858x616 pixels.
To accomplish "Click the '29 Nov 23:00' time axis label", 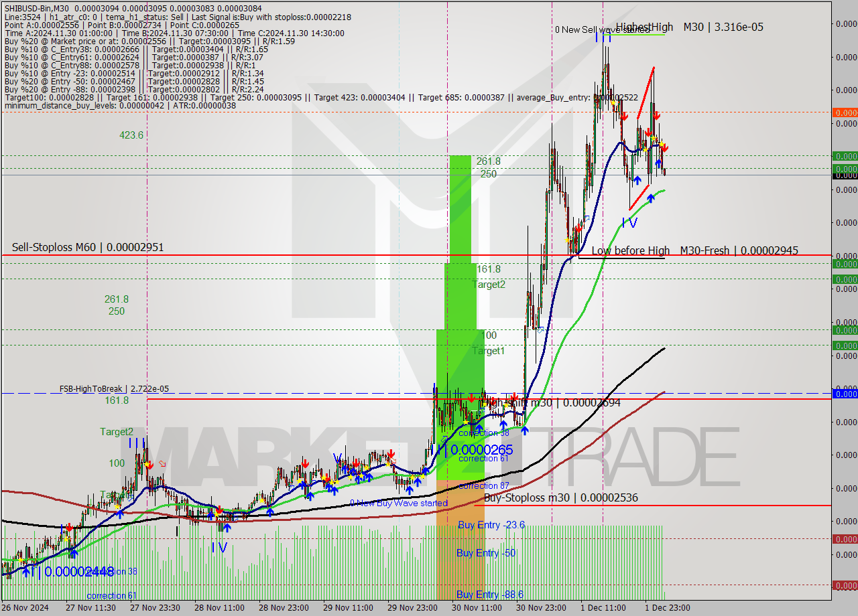I will coord(412,608).
